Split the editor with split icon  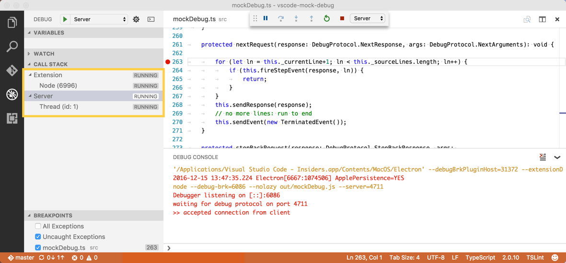(542, 20)
